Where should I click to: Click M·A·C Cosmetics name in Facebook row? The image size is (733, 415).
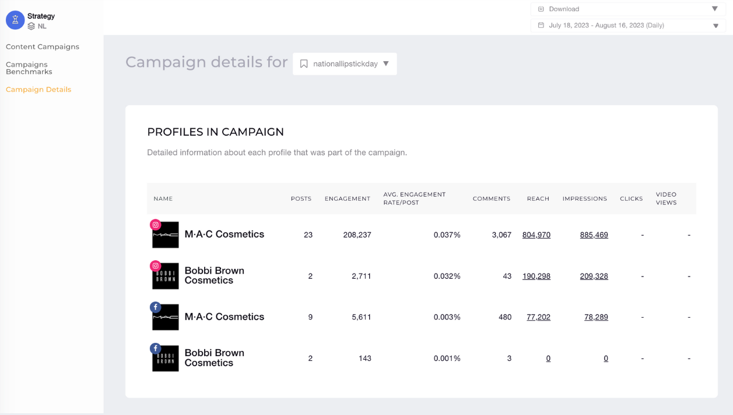click(x=225, y=317)
